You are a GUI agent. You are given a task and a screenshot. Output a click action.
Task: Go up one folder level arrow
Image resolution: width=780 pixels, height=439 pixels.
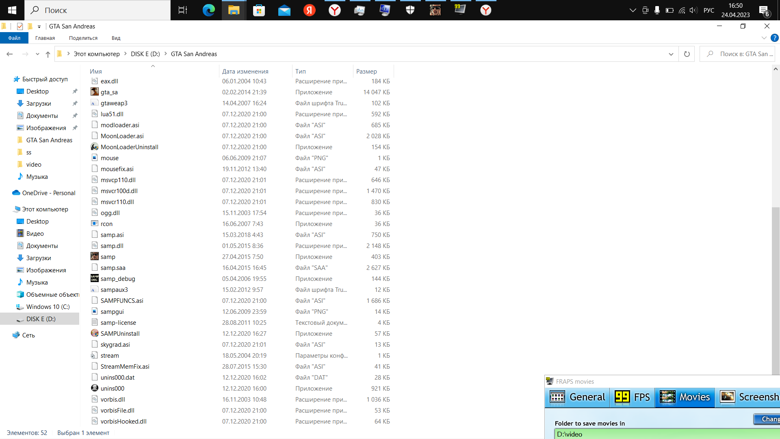[48, 54]
